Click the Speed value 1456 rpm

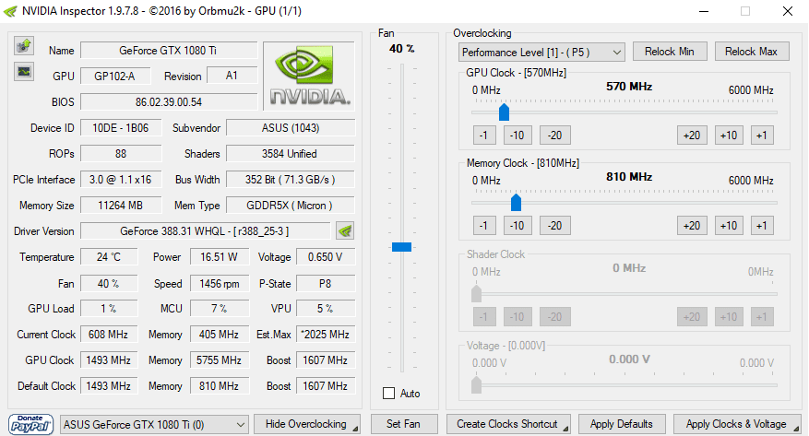point(220,284)
